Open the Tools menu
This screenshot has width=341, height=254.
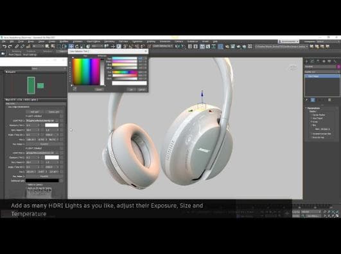point(21,42)
